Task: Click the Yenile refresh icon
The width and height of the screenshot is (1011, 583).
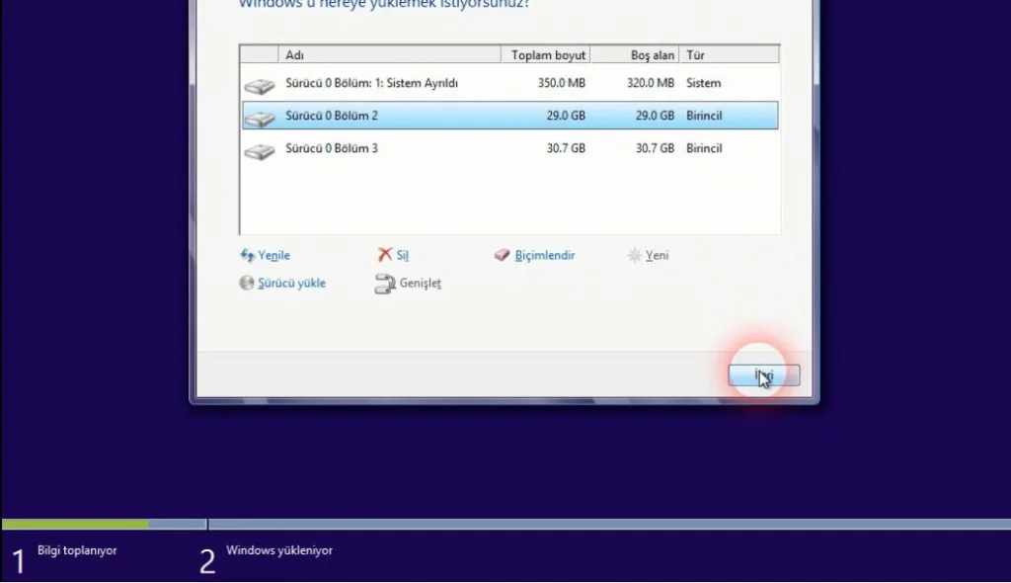Action: [x=247, y=255]
